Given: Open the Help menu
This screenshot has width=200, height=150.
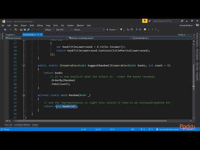Looking at the screenshot, I should 89,25.
